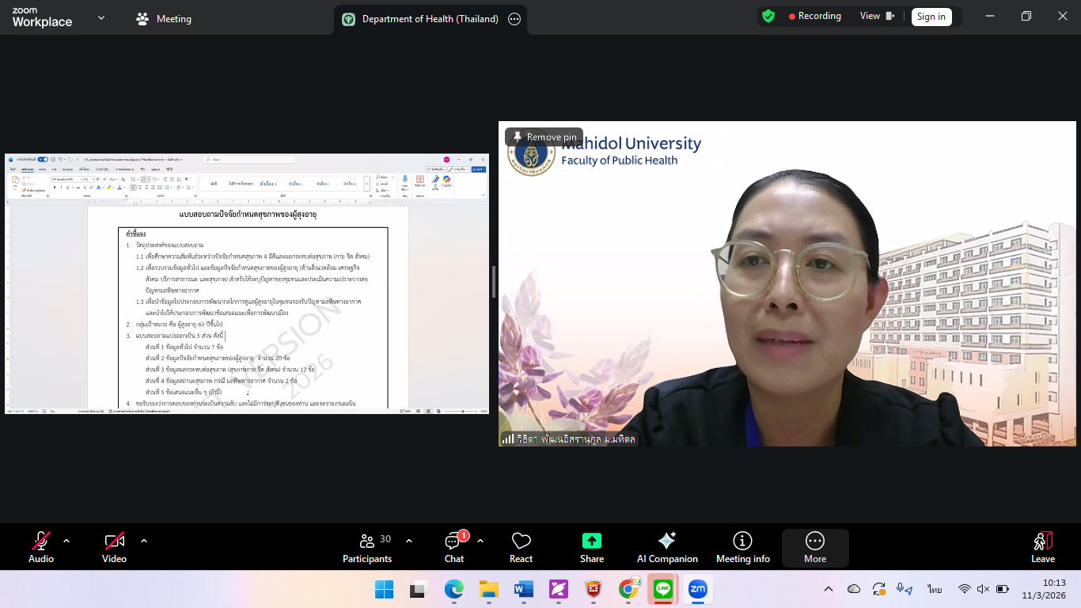Expand video settings arrow
This screenshot has width=1081, height=608.
point(144,541)
